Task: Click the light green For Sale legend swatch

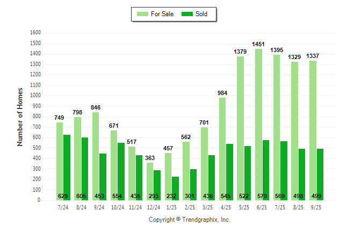Action: [x=143, y=14]
